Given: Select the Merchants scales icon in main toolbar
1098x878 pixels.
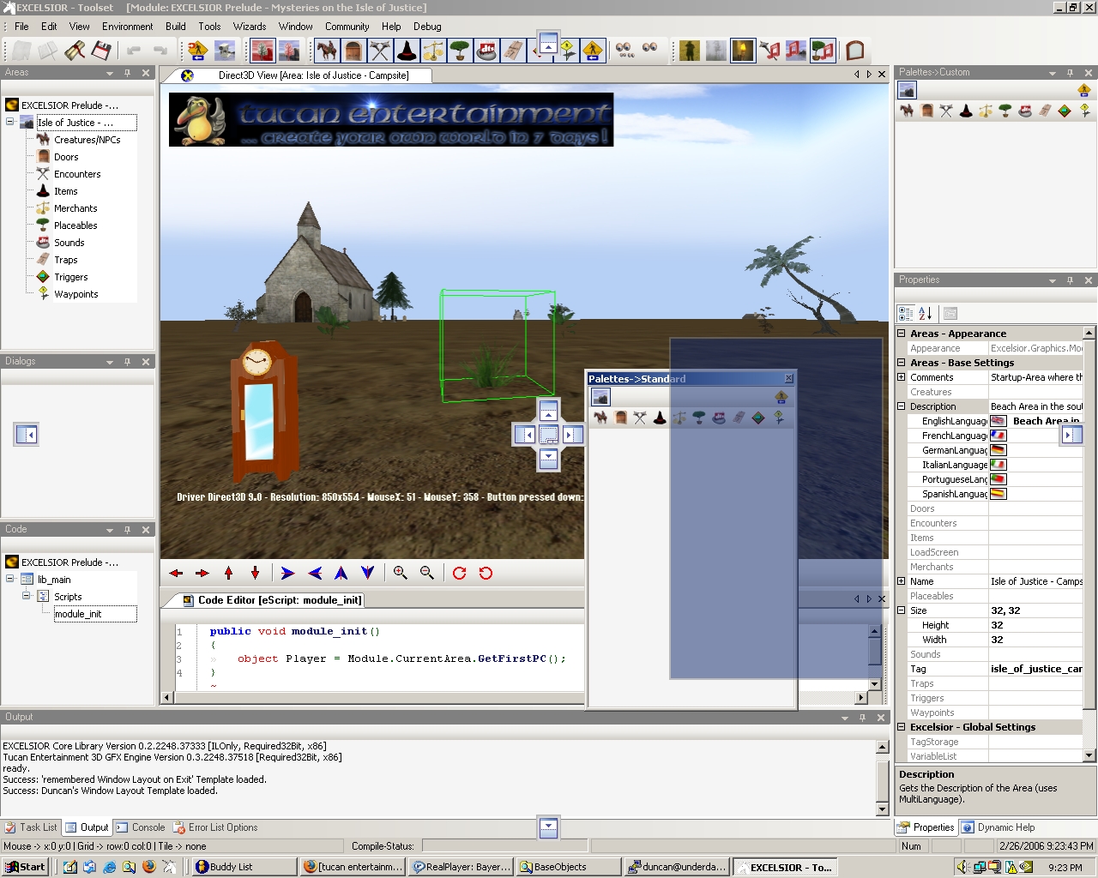Looking at the screenshot, I should [433, 51].
